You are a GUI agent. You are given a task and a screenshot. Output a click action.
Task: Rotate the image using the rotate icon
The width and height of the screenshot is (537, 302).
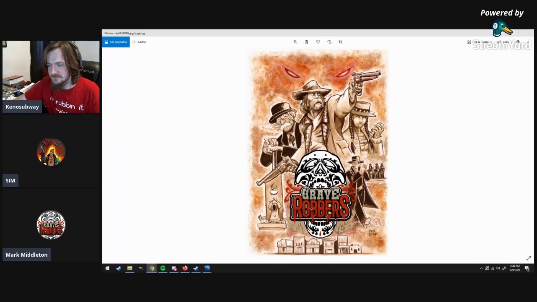[x=329, y=42]
